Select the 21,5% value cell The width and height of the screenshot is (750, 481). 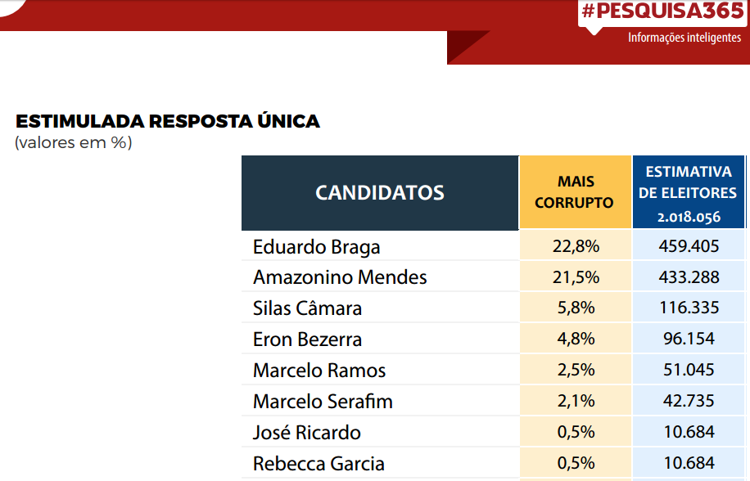tap(576, 277)
